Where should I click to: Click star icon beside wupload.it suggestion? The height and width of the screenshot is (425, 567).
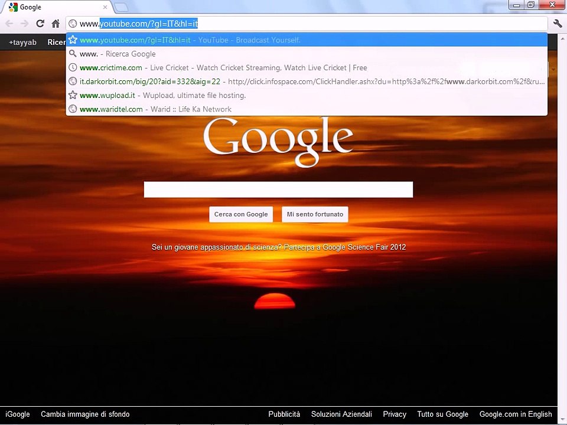(73, 95)
